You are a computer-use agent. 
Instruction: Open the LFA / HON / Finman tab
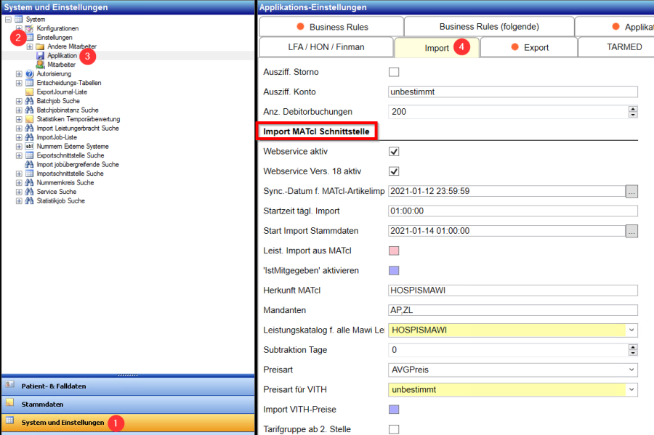[x=326, y=47]
